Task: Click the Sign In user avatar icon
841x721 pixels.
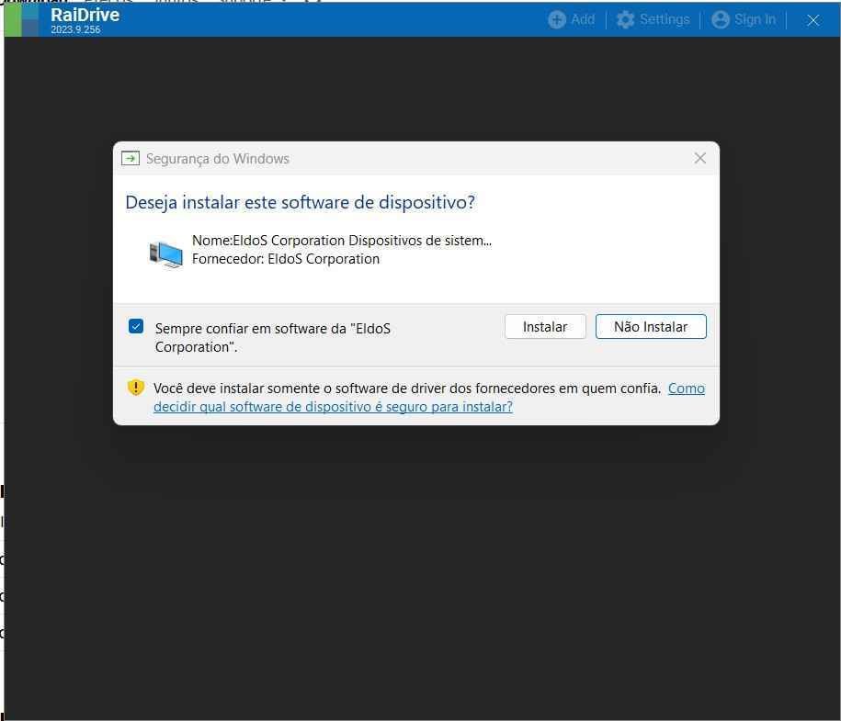Action: point(721,19)
